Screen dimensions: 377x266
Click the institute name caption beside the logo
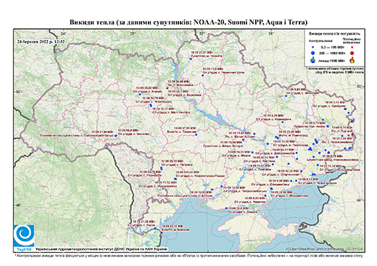101,249
